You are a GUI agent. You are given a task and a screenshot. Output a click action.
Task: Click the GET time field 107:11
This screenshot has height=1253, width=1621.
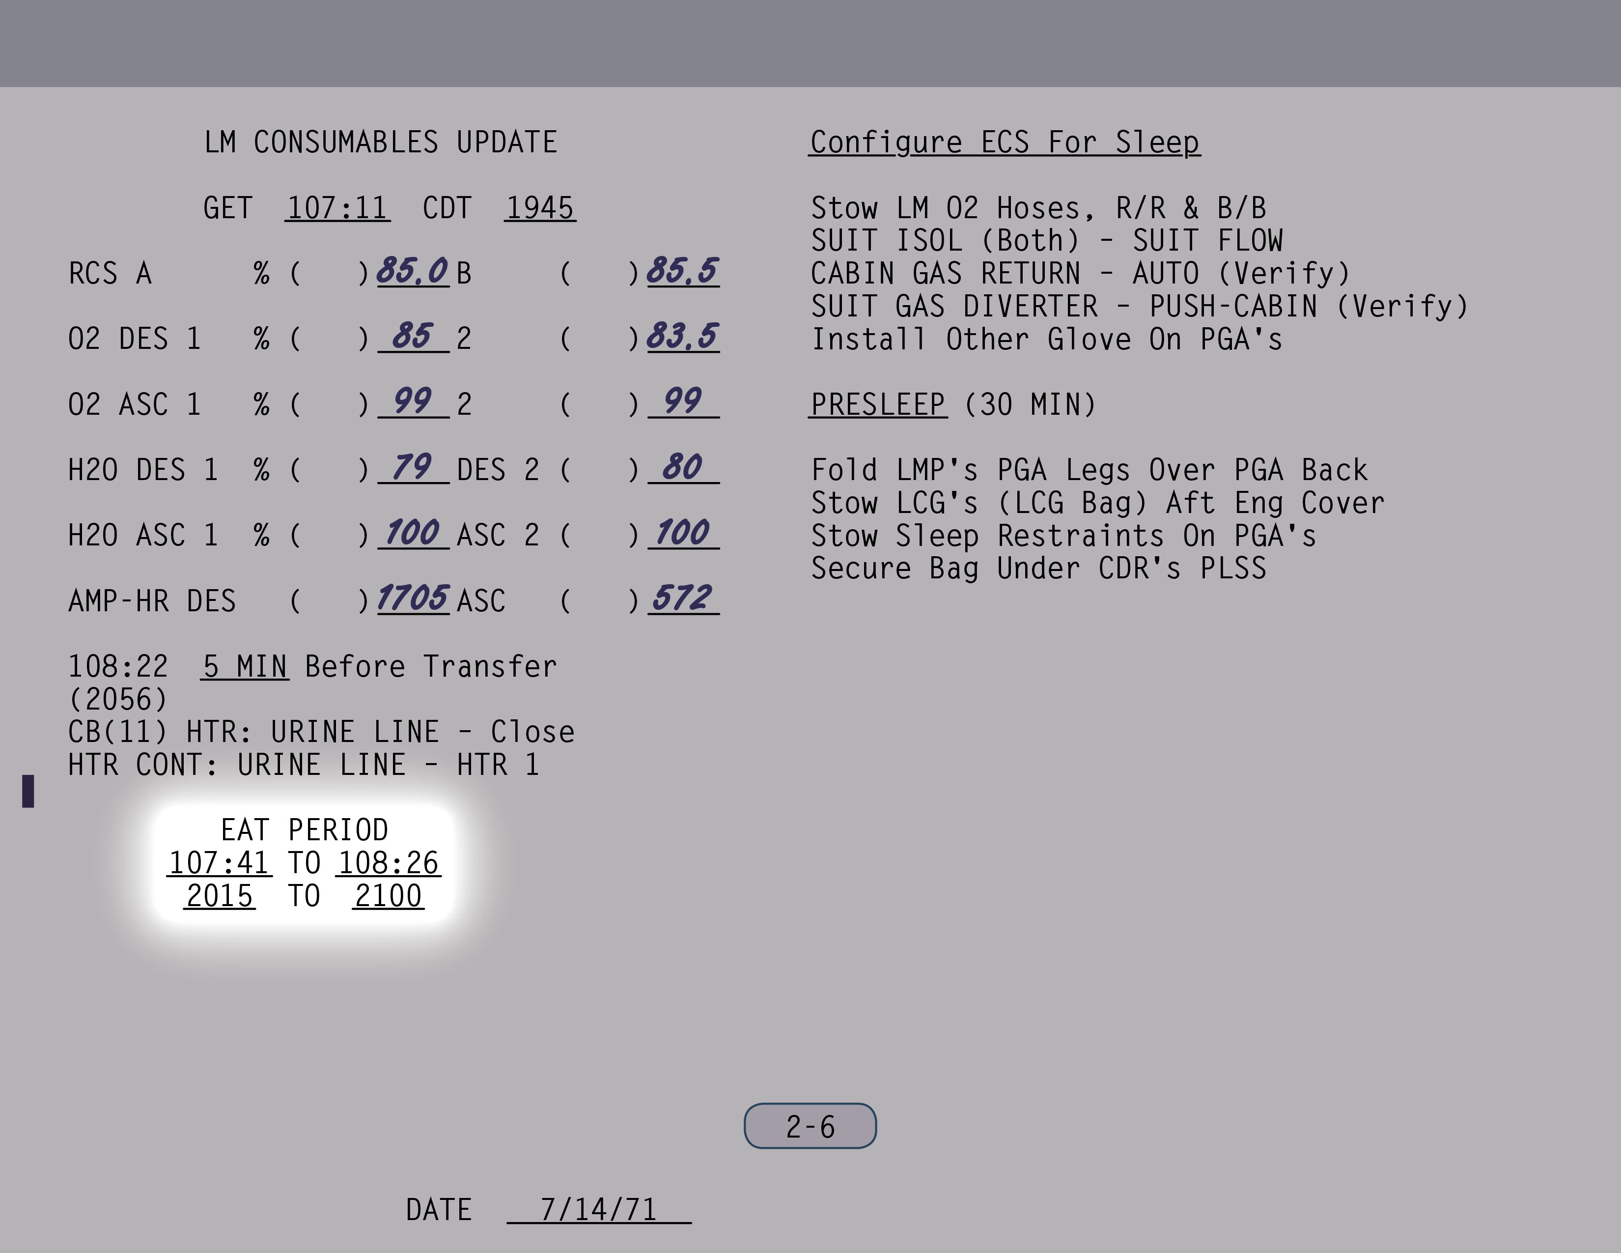pyautogui.click(x=337, y=208)
